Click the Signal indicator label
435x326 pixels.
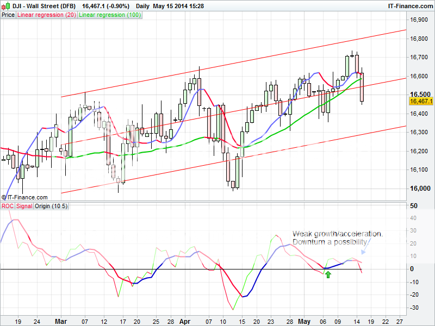(24, 206)
